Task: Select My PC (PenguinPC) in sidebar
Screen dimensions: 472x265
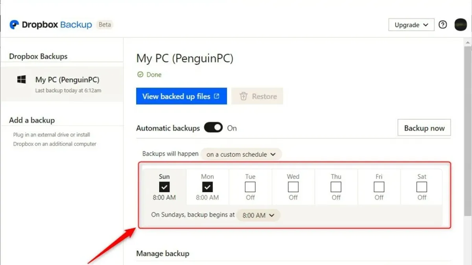Action: 62,84
